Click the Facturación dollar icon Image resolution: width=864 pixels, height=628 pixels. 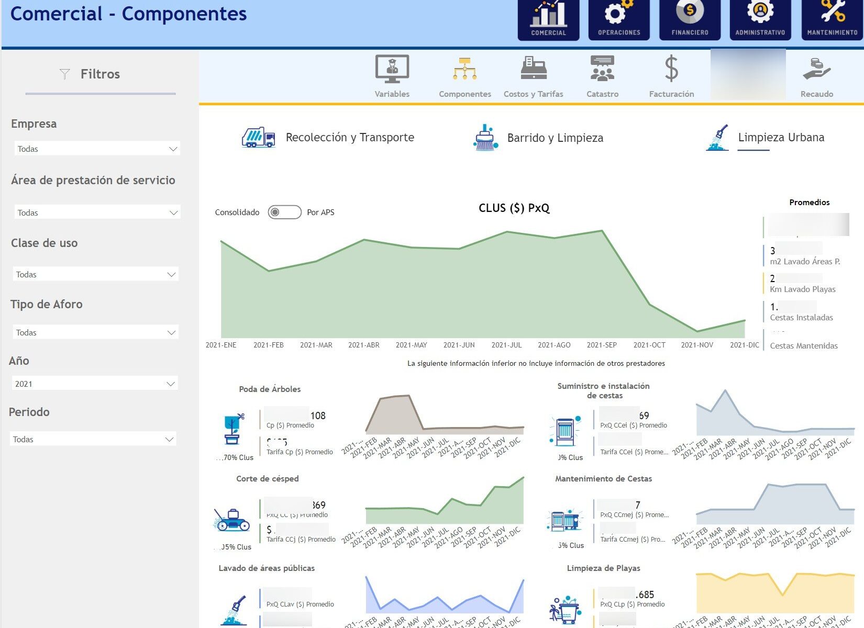click(x=671, y=70)
